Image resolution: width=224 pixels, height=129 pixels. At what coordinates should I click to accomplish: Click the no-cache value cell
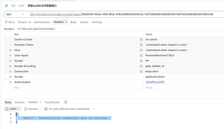coord(184,39)
